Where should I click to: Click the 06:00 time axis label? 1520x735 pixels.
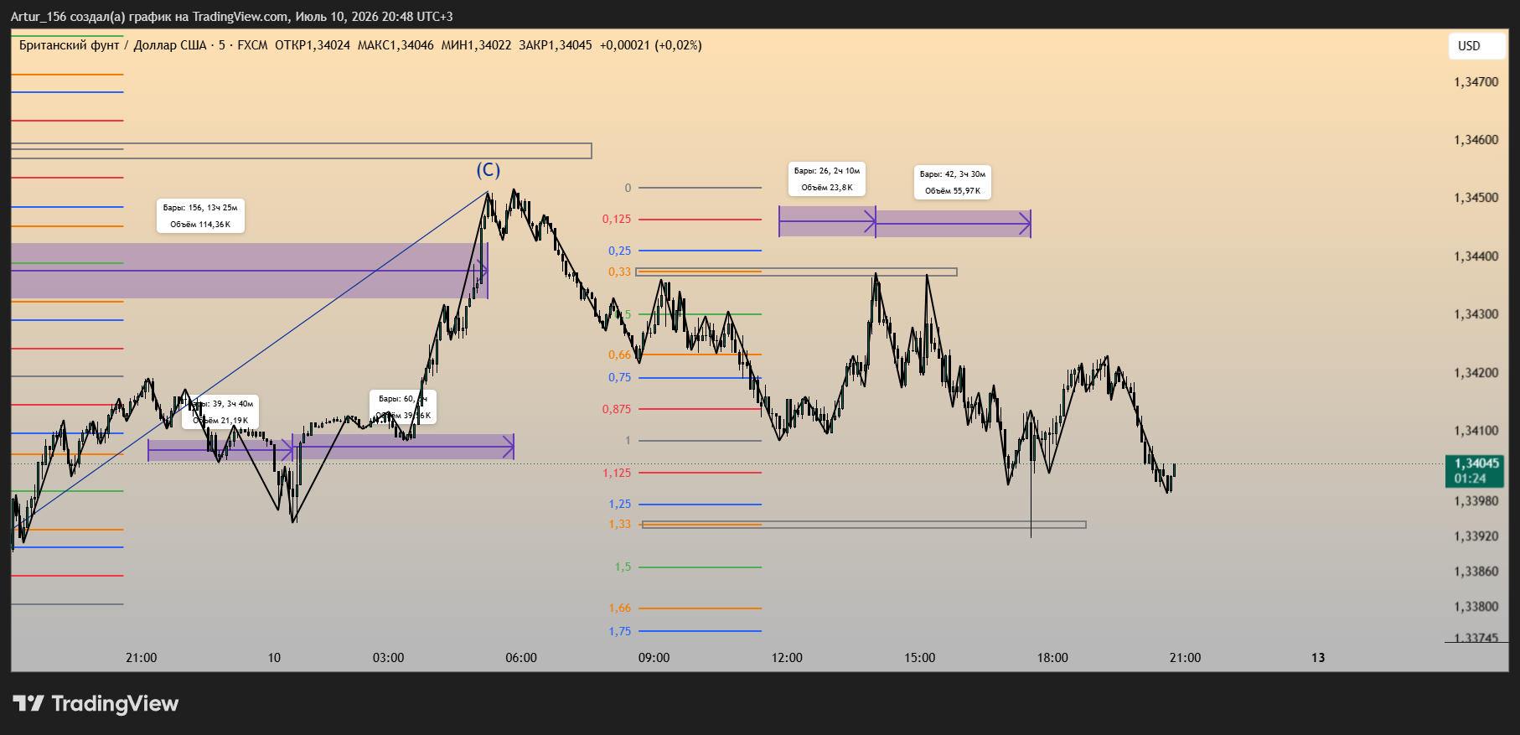[521, 658]
